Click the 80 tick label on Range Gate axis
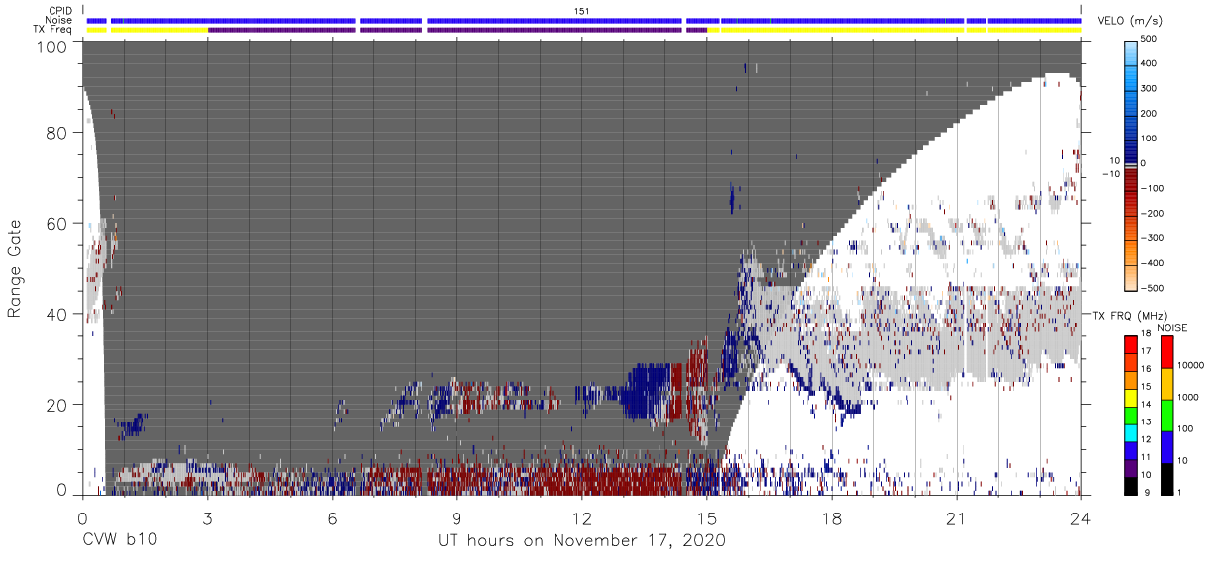Screen dimensions: 1216x561 pyautogui.click(x=54, y=133)
